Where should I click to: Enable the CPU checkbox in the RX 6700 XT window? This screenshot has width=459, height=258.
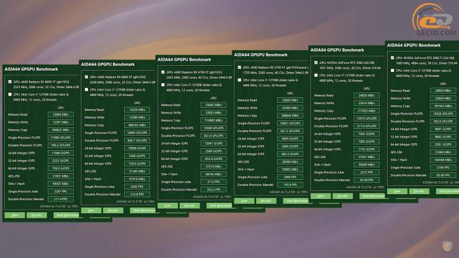pos(163,84)
